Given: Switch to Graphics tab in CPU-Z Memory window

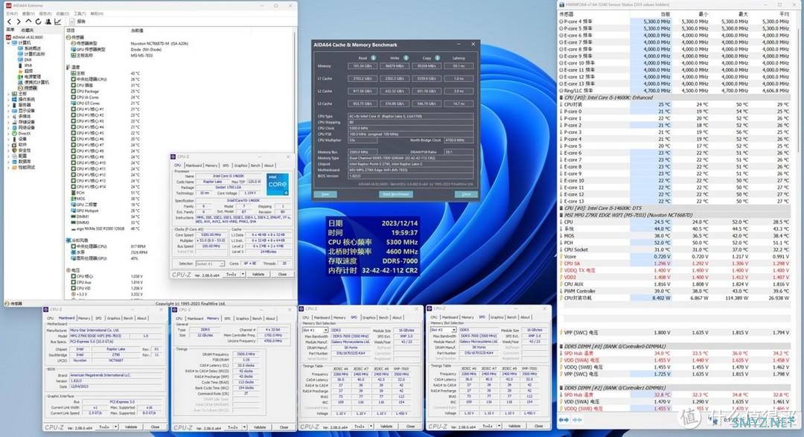Looking at the screenshot, I should pos(243,318).
